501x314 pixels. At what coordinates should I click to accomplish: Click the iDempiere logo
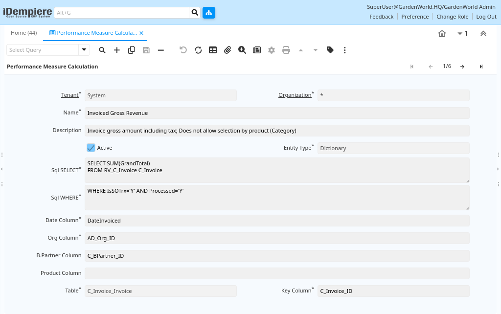27,12
